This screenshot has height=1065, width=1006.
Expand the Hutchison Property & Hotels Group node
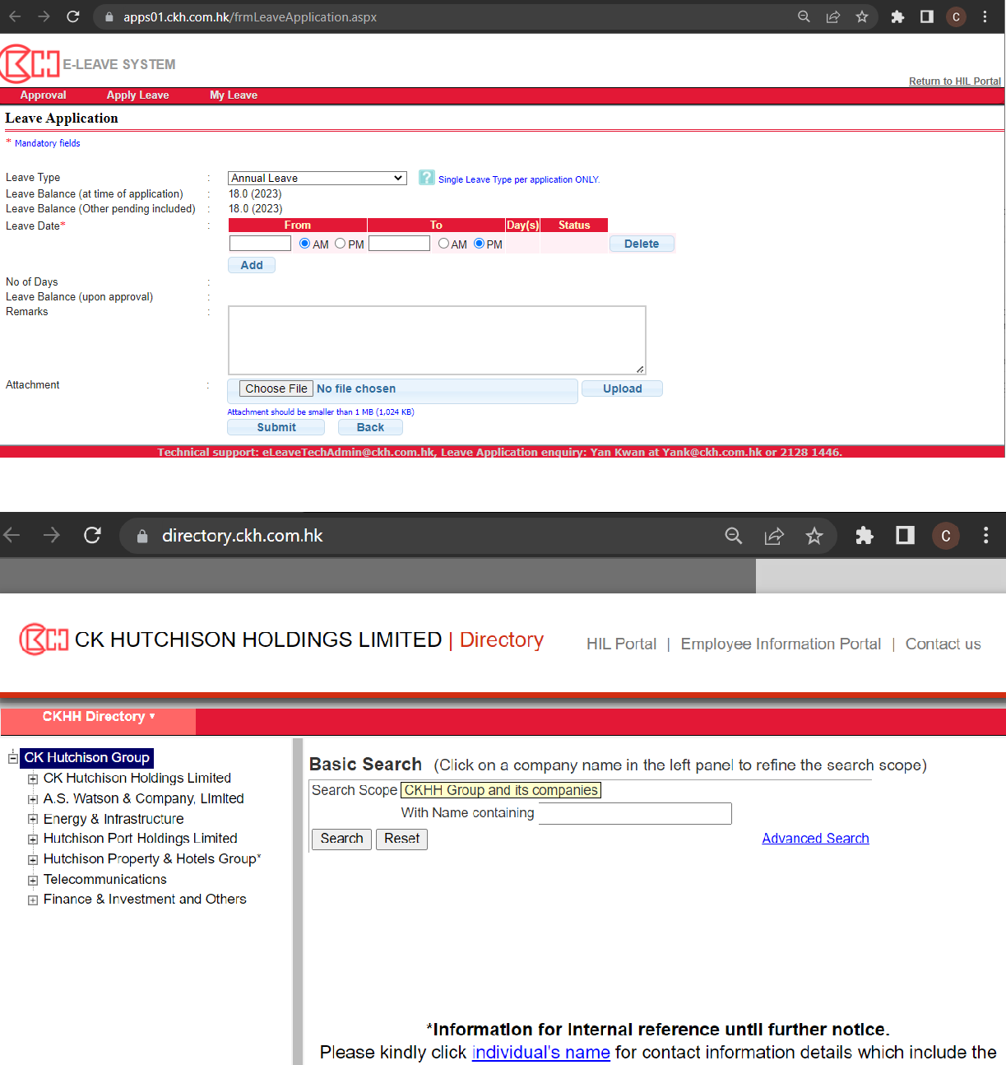click(33, 859)
